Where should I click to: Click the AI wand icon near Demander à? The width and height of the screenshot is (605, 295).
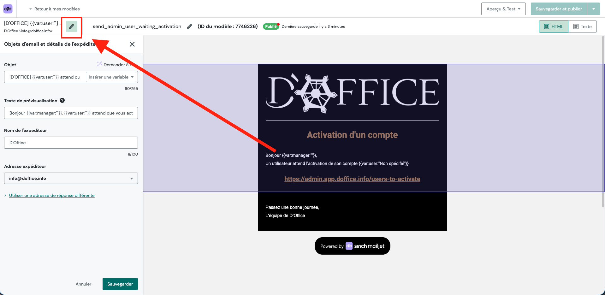point(100,64)
